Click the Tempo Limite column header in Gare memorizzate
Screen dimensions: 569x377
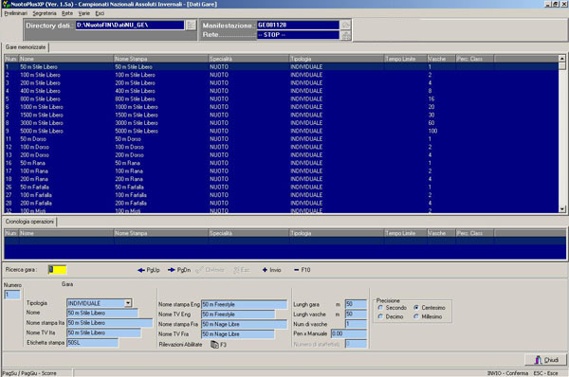pyautogui.click(x=406, y=59)
